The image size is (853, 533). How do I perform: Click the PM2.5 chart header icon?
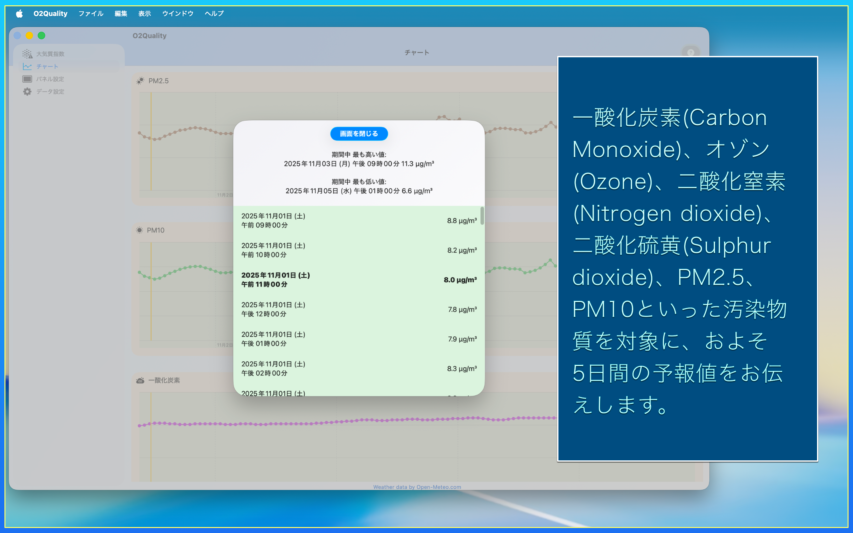coord(140,81)
